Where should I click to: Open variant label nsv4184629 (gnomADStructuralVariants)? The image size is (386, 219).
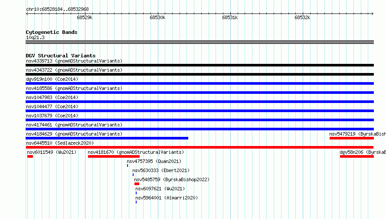(74, 134)
